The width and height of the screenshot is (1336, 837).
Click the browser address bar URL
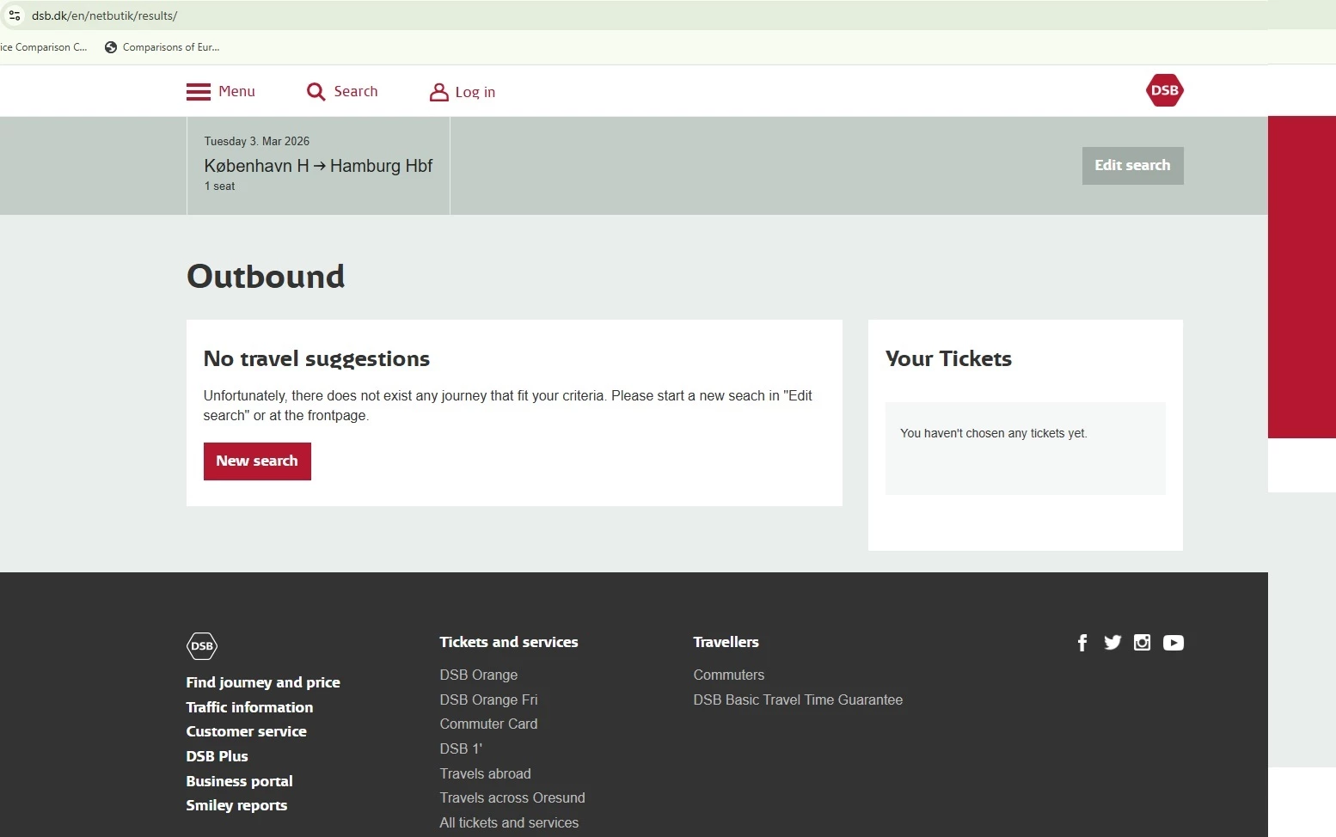104,15
